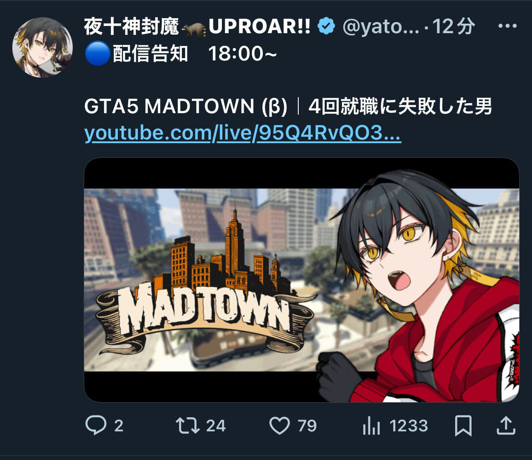Click the repost count 24
The width and height of the screenshot is (532, 460).
click(x=216, y=426)
